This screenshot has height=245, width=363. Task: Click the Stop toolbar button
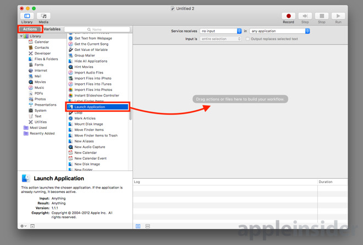tap(322, 16)
